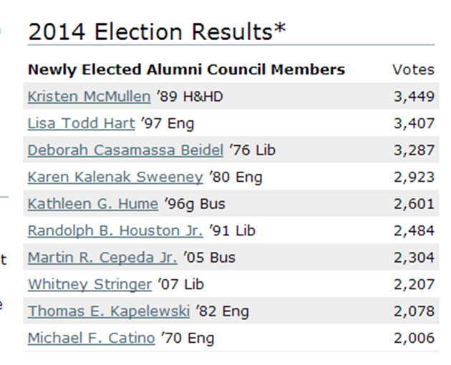Viewport: 451px width, 365px height.
Task: Click the Michael F. Catino link
Action: (x=91, y=338)
